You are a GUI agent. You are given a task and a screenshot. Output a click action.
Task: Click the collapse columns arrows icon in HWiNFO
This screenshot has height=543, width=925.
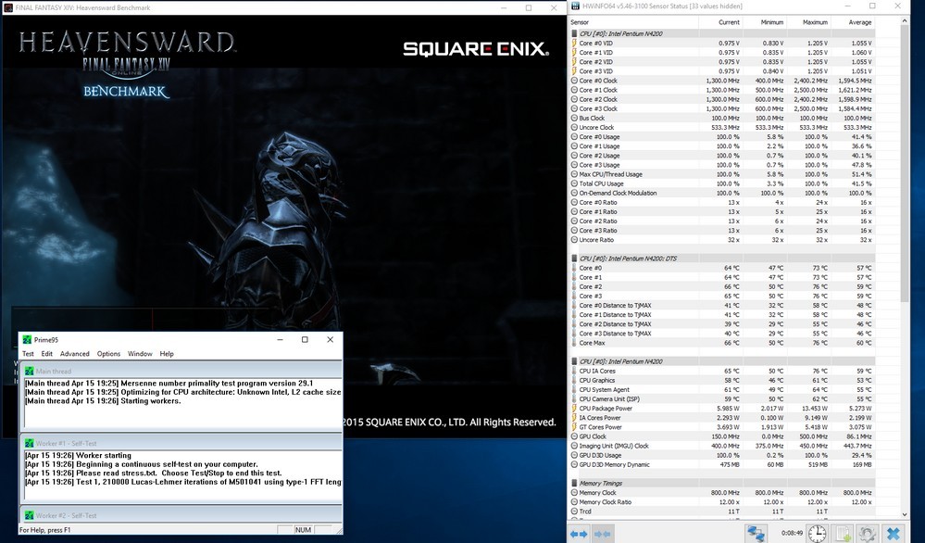tap(603, 534)
